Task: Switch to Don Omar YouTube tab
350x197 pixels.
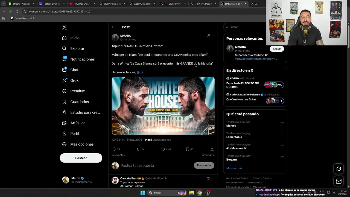Action: click(x=82, y=4)
